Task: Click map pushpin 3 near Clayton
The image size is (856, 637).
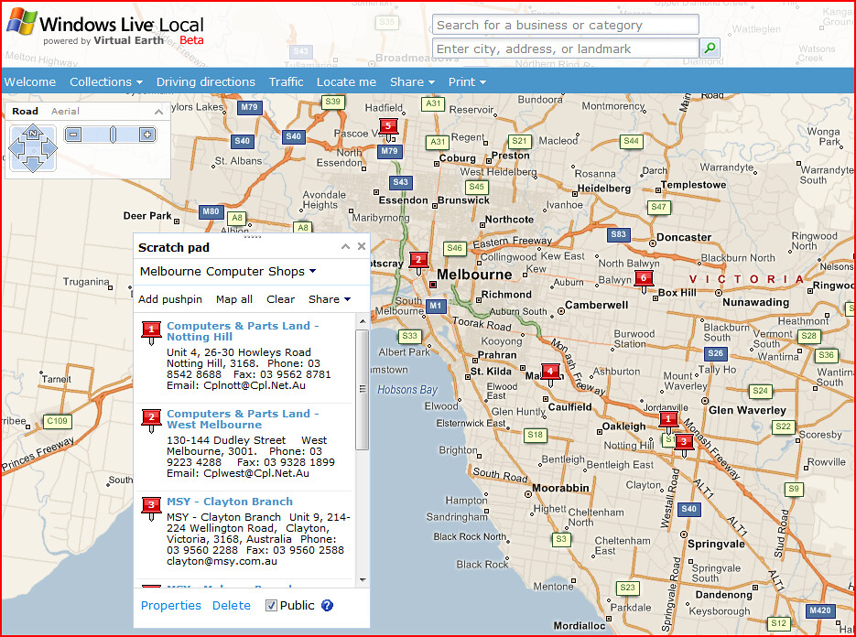Action: [684, 445]
